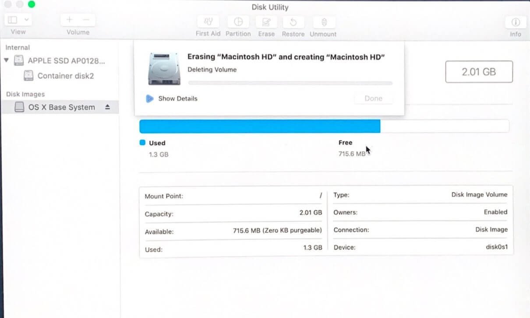Click the First Aid stethoscope icon
The height and width of the screenshot is (318, 530).
coord(208,22)
